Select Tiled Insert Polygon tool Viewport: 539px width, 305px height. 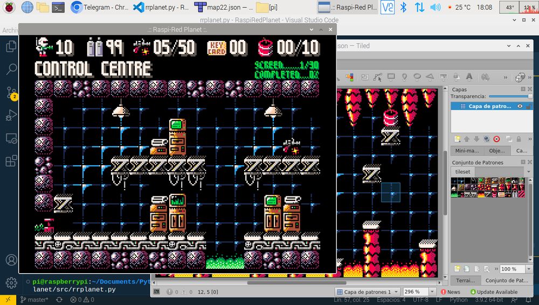click(430, 77)
